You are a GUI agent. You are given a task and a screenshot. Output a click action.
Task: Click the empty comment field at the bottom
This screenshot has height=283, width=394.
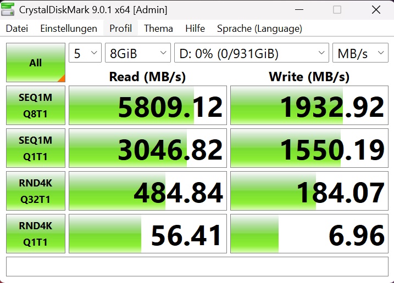click(x=197, y=267)
